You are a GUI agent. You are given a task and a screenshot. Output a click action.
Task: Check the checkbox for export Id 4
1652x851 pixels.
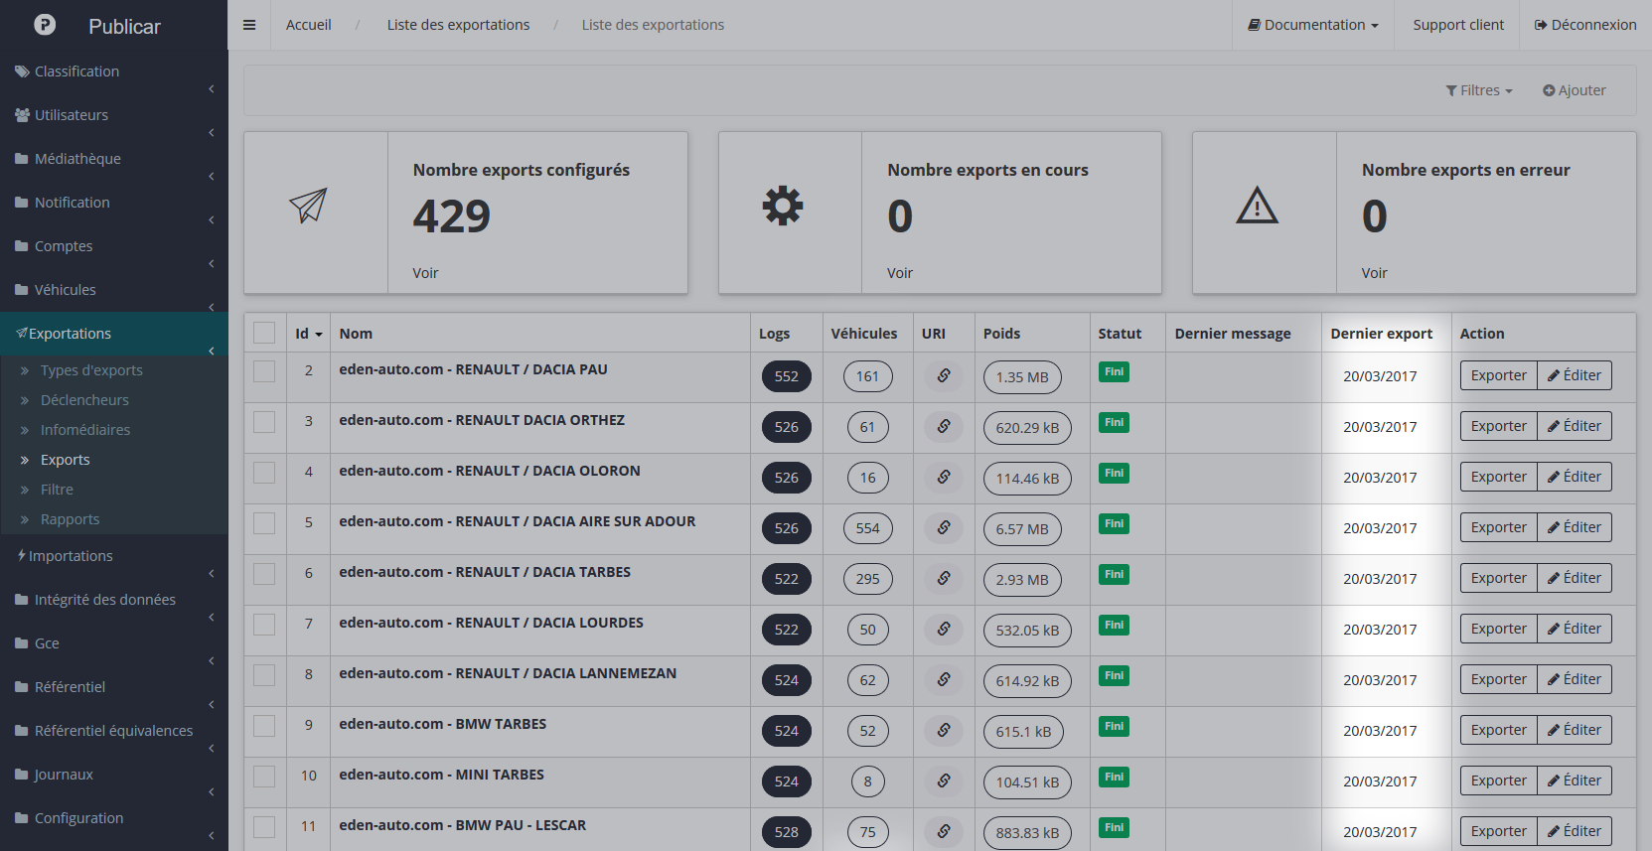tap(264, 473)
